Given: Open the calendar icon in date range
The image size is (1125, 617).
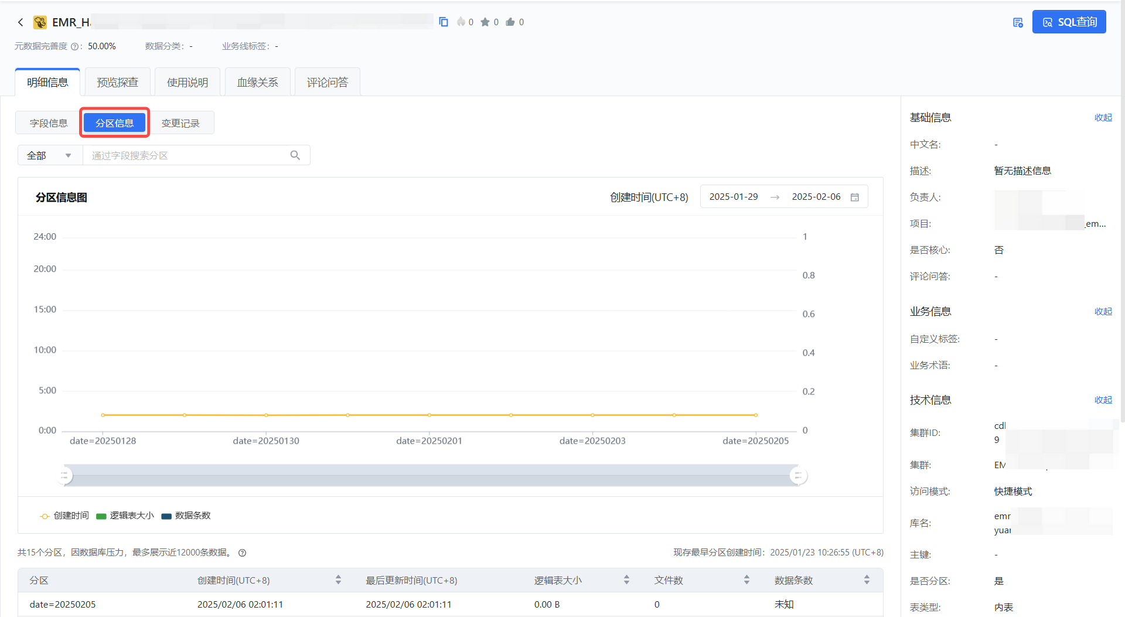Looking at the screenshot, I should click(x=855, y=197).
